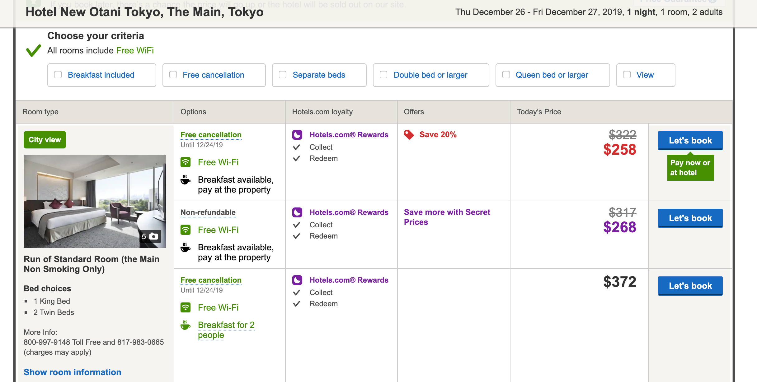Expand Show room information

[72, 372]
